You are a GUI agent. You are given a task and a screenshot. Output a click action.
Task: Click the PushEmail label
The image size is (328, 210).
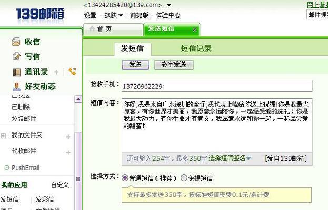pyautogui.click(x=25, y=167)
